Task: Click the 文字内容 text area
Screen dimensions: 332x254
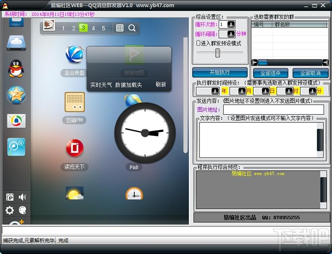Action: [x=258, y=140]
